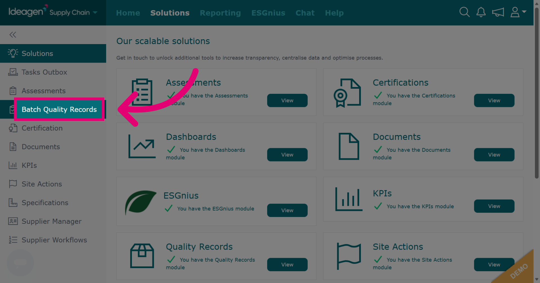Viewport: 540px width, 283px height.
Task: View the Documents module
Action: point(494,155)
